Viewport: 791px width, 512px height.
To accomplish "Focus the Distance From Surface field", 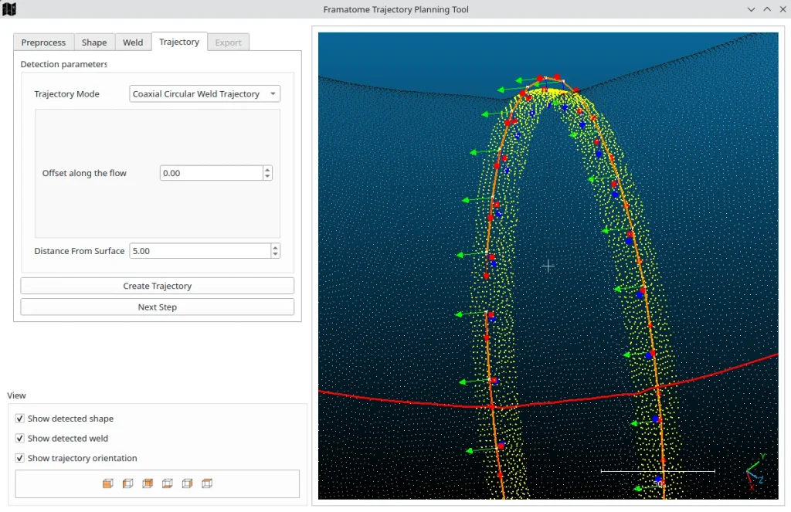I will point(200,251).
